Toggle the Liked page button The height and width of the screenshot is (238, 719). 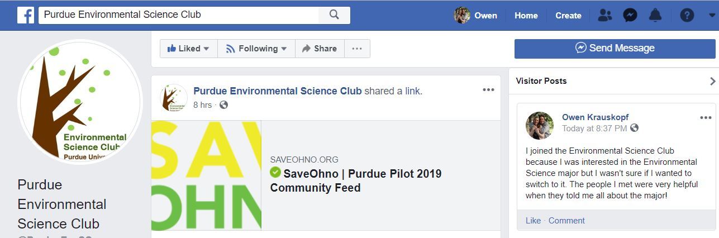(188, 49)
